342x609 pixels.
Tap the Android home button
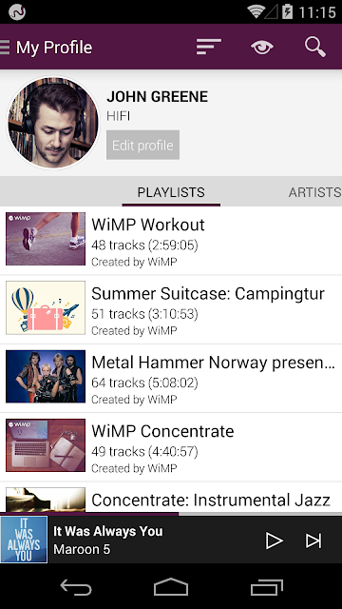click(171, 586)
